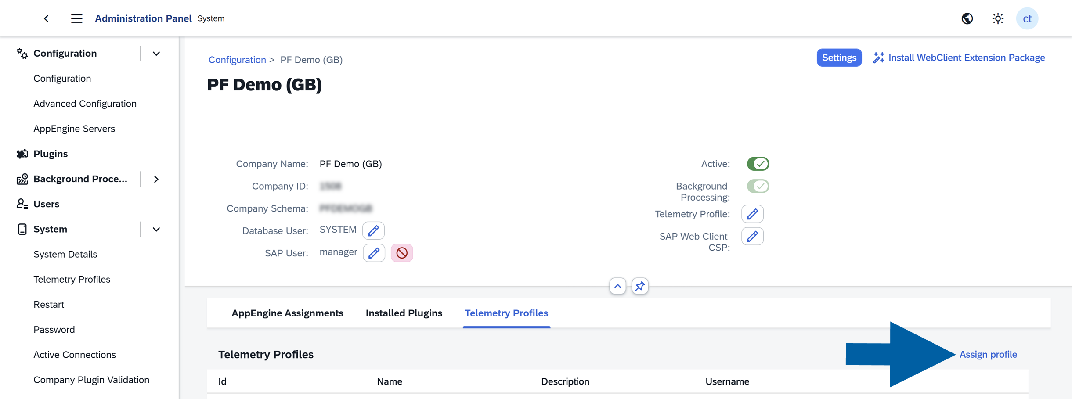This screenshot has width=1072, height=399.
Task: Edit the SAP User with pencil
Action: point(374,253)
